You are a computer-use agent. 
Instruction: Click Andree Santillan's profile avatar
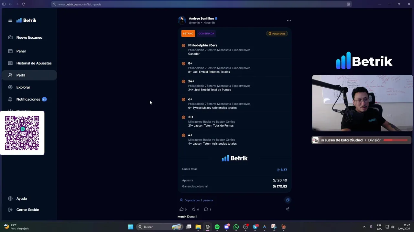coord(182,20)
